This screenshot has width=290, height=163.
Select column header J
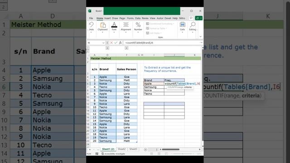tap(174, 55)
